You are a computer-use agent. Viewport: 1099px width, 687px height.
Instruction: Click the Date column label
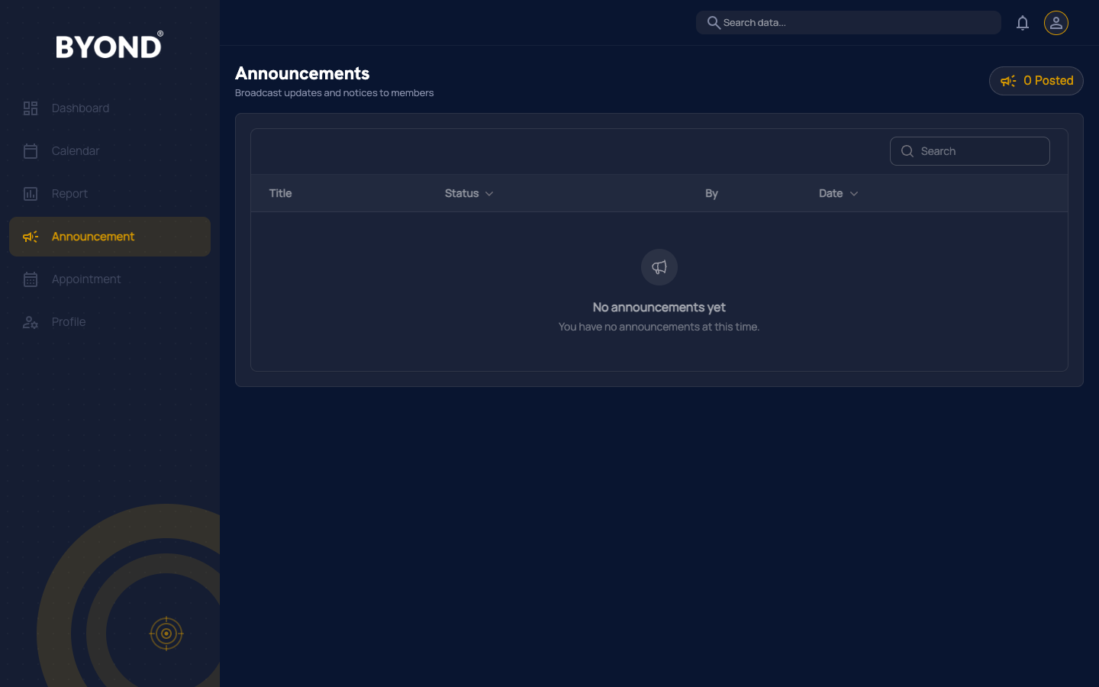click(831, 194)
